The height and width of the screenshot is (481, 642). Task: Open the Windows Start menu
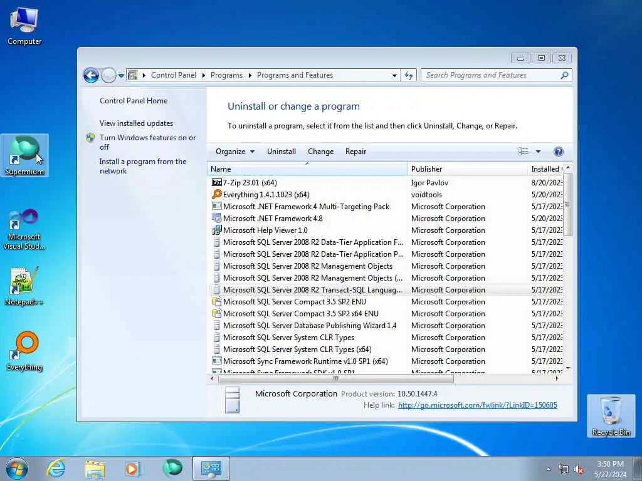coord(16,468)
